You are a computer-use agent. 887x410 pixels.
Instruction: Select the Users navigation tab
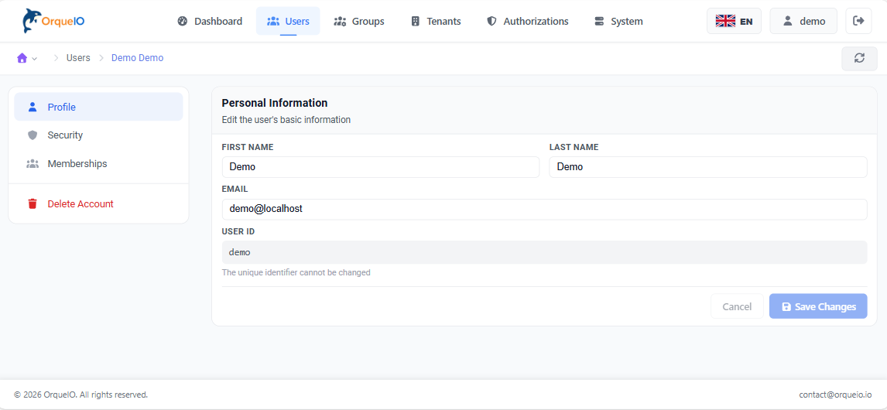tap(288, 22)
